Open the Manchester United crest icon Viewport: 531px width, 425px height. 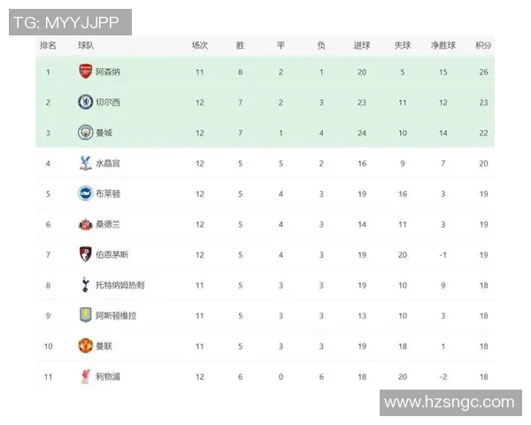tap(85, 346)
